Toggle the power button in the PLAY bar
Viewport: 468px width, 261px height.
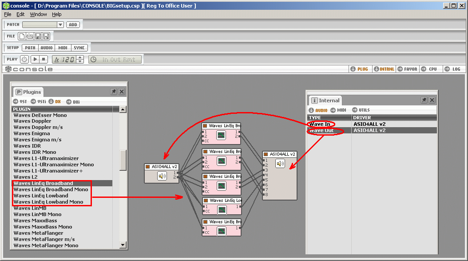click(x=24, y=59)
